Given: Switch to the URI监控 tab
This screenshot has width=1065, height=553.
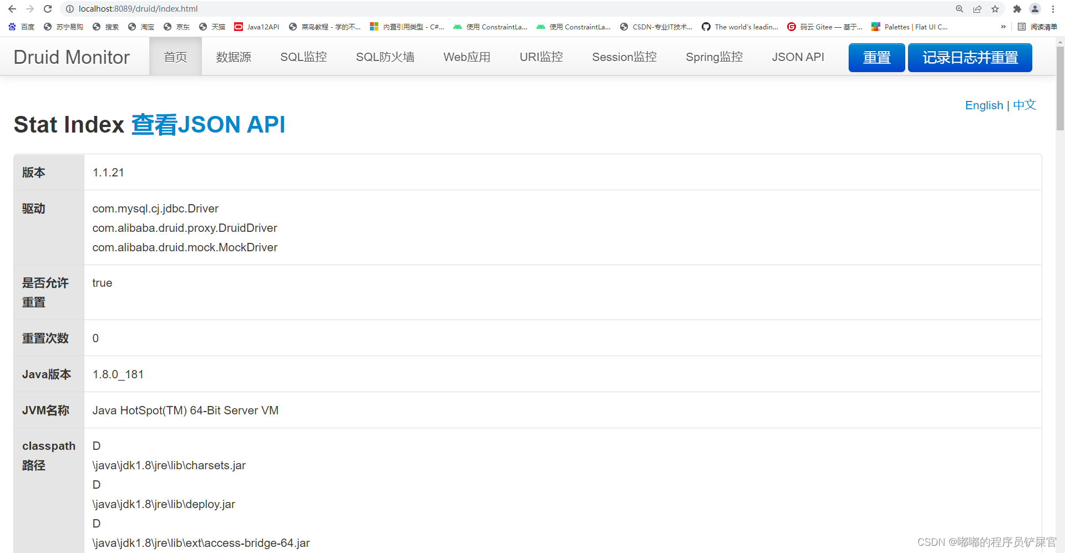Looking at the screenshot, I should [541, 57].
